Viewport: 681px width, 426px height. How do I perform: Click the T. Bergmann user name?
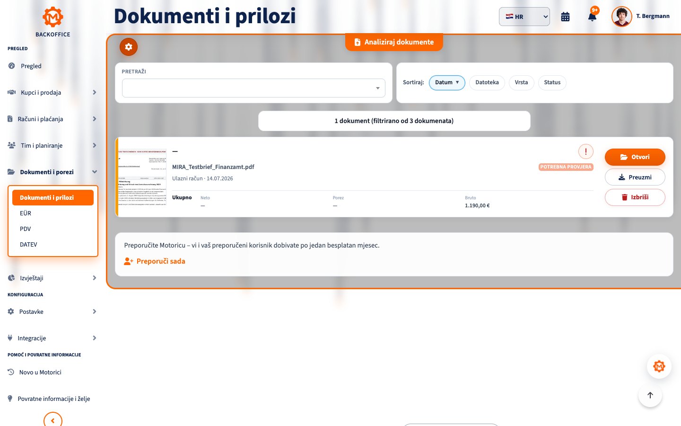coord(653,16)
